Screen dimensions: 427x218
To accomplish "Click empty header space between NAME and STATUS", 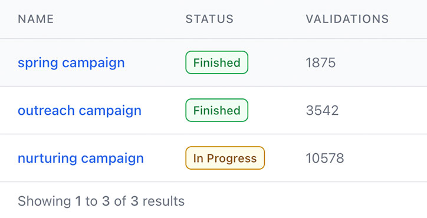I will pyautogui.click(x=119, y=19).
